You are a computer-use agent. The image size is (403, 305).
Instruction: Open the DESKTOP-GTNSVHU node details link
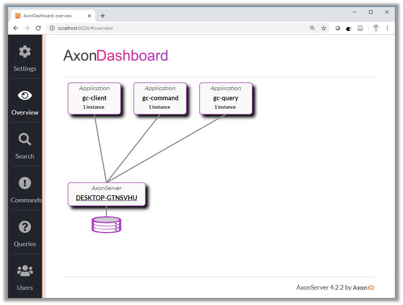106,198
